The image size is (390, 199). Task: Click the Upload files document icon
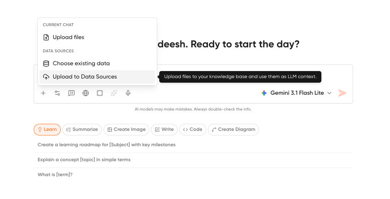[46, 37]
